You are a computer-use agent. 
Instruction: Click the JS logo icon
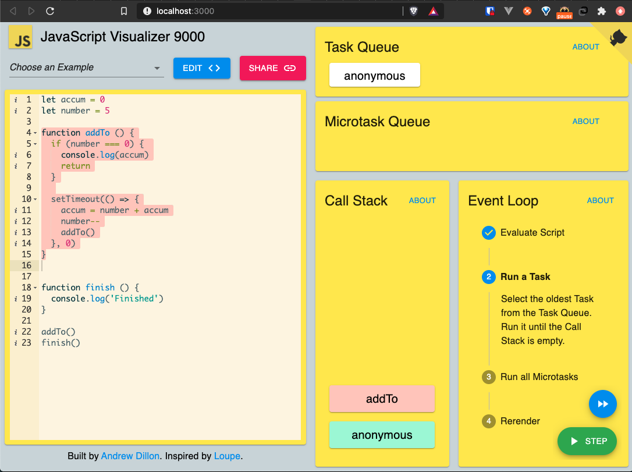(20, 37)
